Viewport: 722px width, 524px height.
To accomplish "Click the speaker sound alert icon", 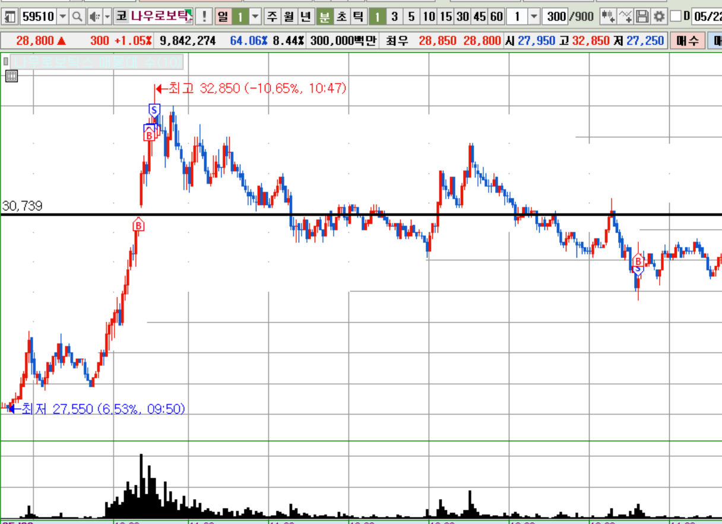I will coord(94,17).
